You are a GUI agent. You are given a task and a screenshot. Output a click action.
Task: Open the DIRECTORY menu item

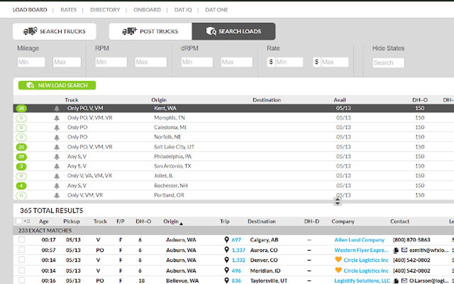105,9
